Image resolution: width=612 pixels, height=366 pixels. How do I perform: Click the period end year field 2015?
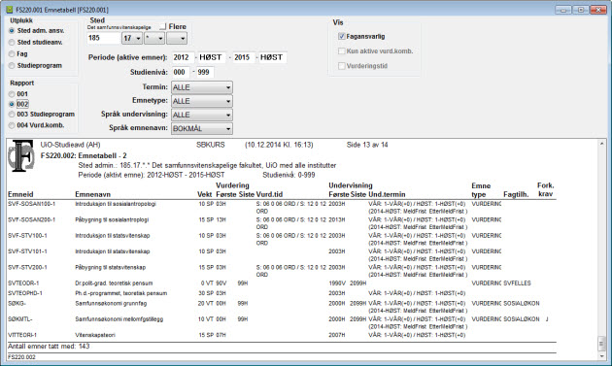coord(244,57)
